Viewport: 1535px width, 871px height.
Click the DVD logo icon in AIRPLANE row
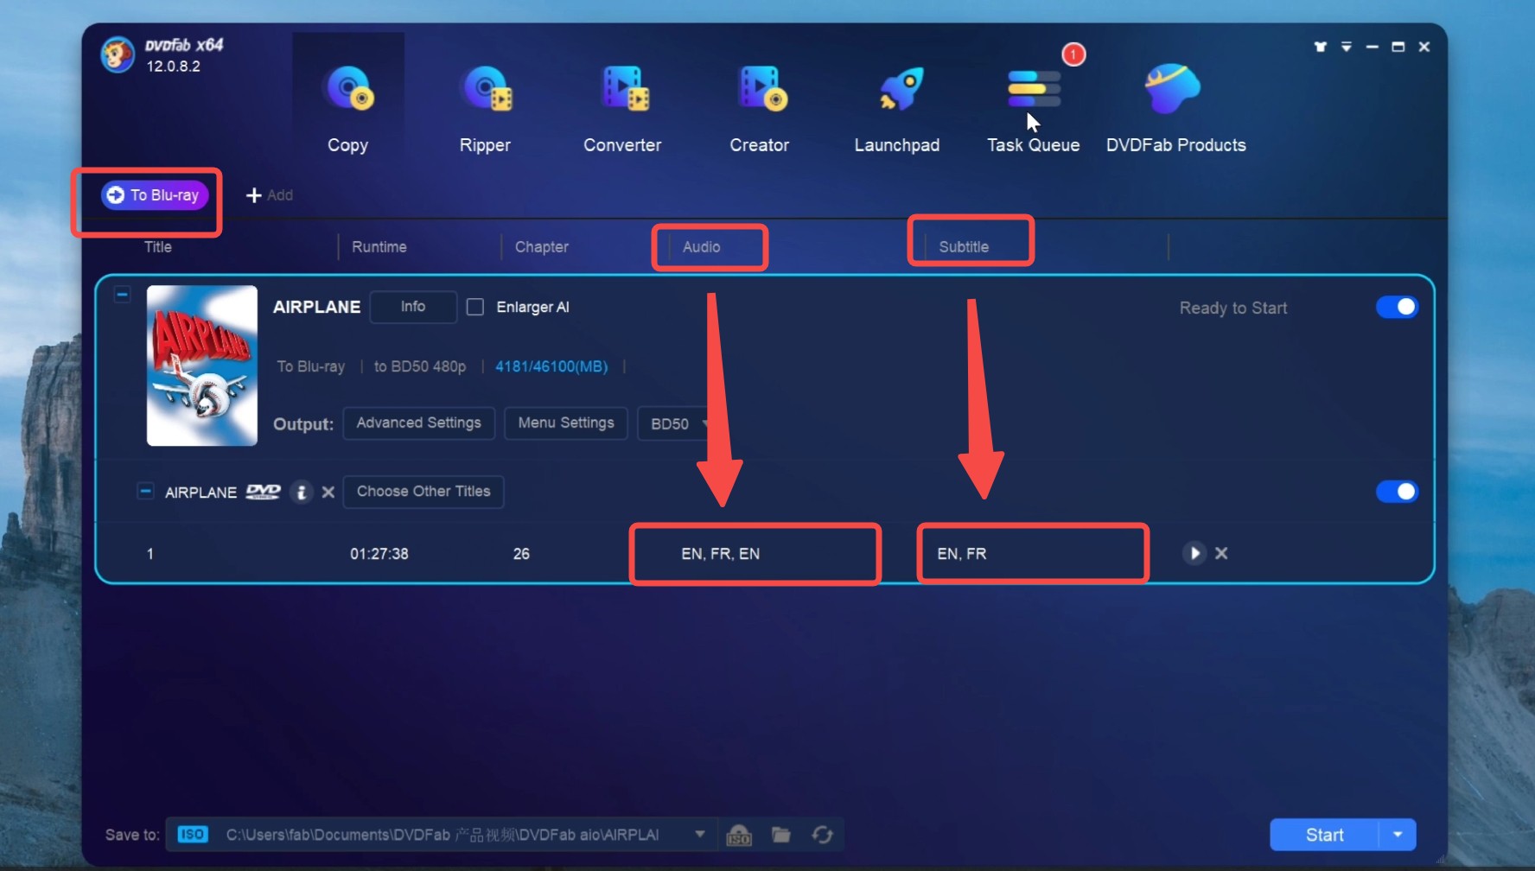(x=264, y=492)
